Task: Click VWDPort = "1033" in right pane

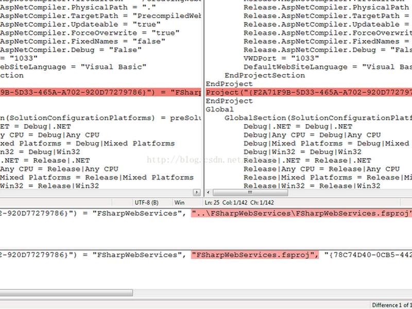Action: point(281,58)
